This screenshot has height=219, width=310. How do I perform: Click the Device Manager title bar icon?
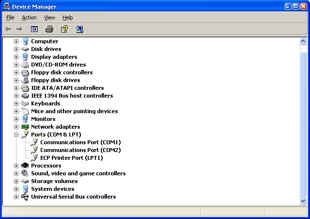(7, 6)
